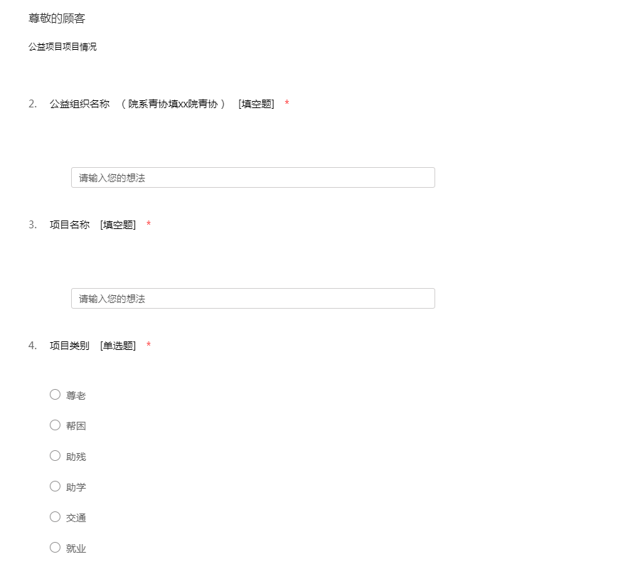This screenshot has height=569, width=640.
Task: Select the 尊老 radio button
Action: click(55, 395)
